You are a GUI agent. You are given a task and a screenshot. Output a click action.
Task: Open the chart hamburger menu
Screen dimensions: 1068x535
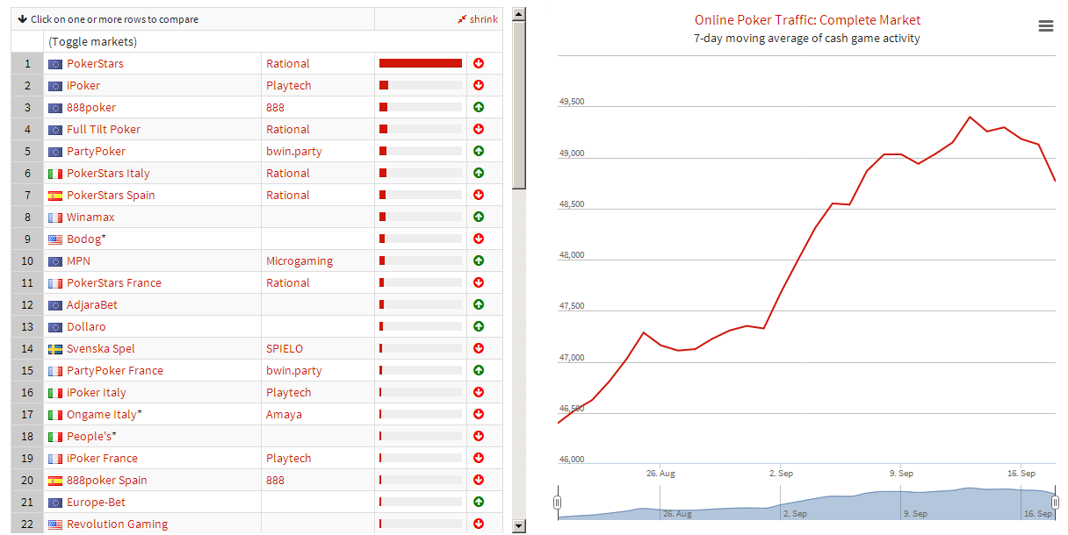pos(1045,26)
